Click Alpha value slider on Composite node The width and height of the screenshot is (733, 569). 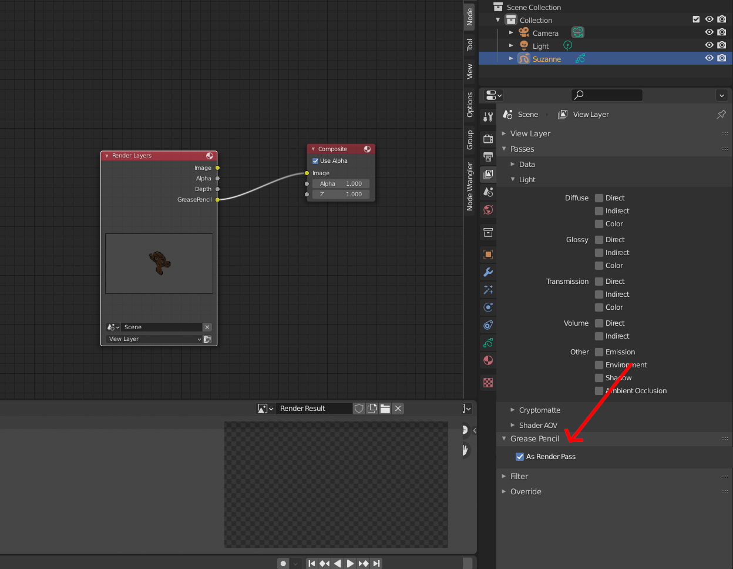coord(341,184)
